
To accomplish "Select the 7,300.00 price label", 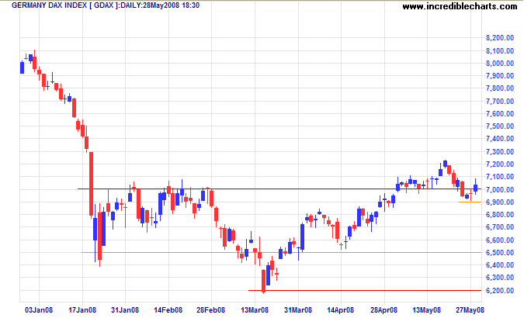I will tap(500, 152).
